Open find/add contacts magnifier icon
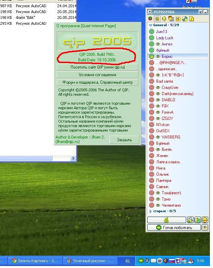 coord(190,220)
